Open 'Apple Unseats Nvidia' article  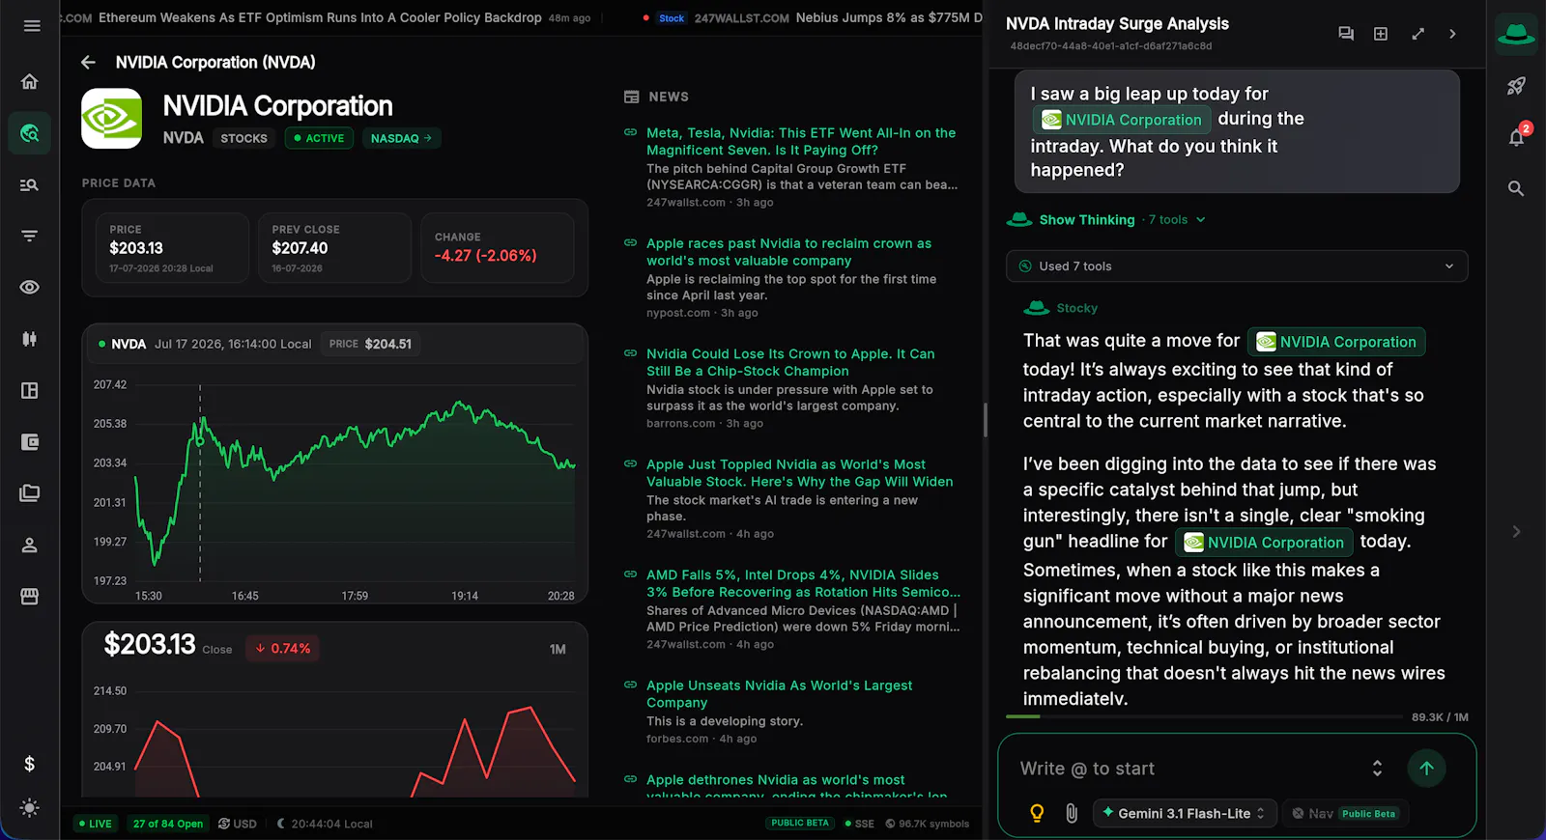(779, 694)
